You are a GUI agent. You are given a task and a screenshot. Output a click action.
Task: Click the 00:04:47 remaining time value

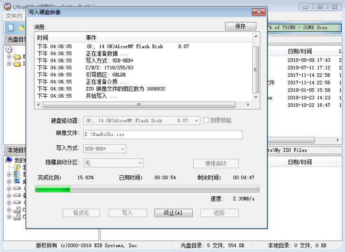[244, 178]
